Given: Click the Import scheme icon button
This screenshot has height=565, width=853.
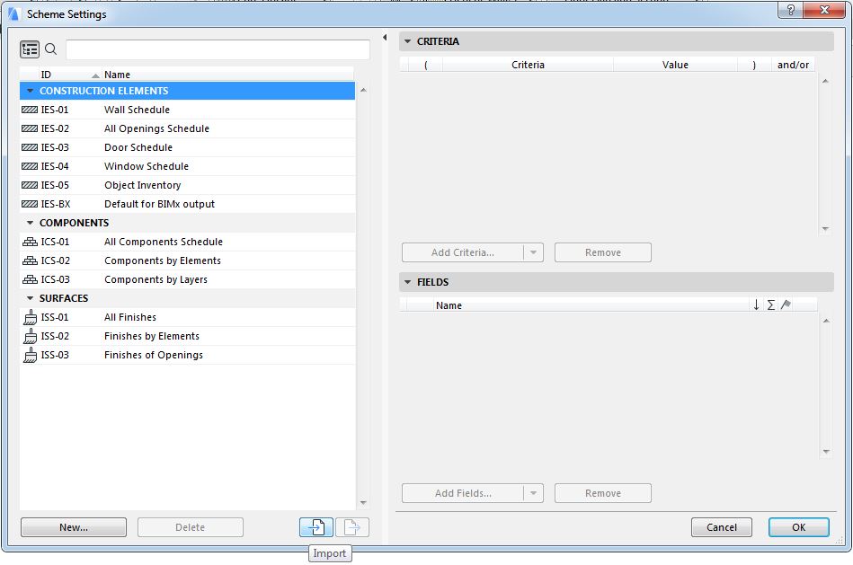Looking at the screenshot, I should click(316, 527).
